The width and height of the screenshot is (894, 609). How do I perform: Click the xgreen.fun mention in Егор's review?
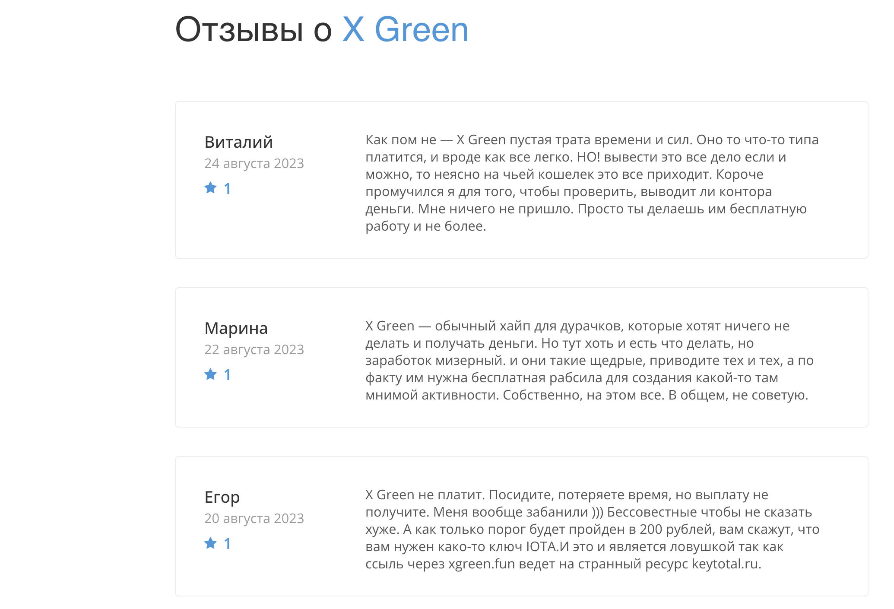(x=482, y=564)
